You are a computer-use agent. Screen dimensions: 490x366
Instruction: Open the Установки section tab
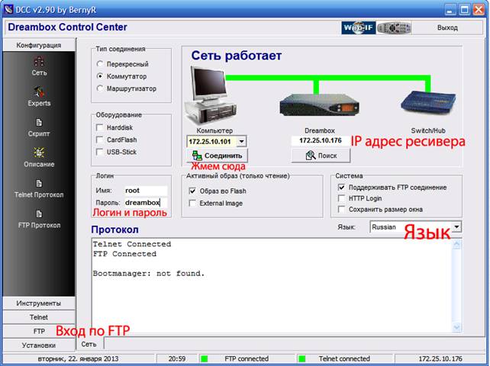(39, 345)
